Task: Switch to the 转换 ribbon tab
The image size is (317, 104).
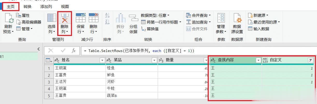Action: [28, 6]
